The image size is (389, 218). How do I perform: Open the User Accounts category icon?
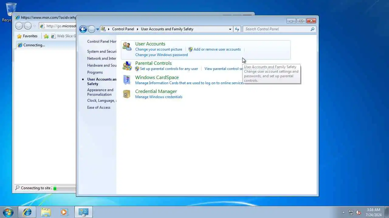tap(127, 46)
